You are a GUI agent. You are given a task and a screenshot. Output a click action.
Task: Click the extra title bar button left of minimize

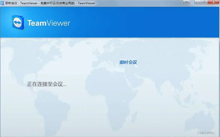pos(187,2)
